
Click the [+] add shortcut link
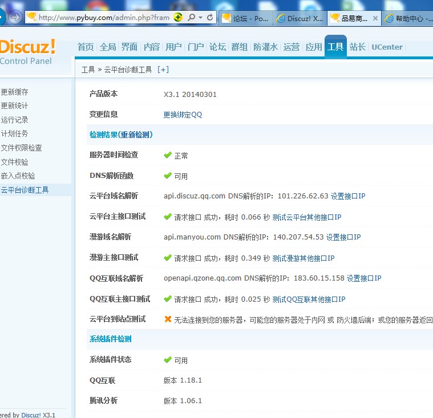(x=163, y=70)
